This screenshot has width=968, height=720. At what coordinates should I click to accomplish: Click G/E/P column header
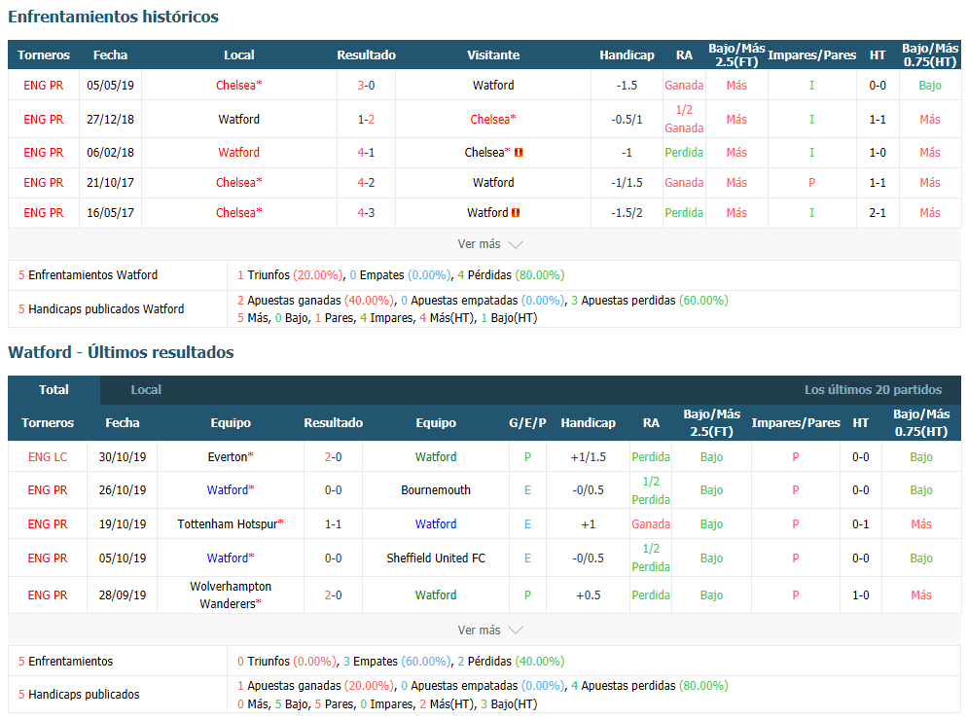527,423
